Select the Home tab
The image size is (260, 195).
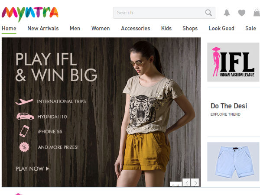pos(9,29)
